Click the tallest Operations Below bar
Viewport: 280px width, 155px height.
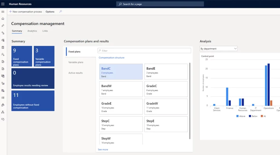[269, 85]
